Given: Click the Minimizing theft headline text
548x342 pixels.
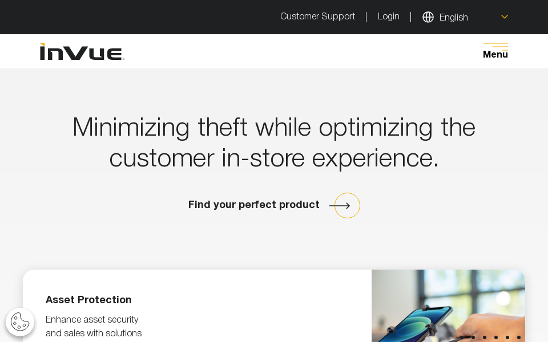Looking at the screenshot, I should pos(274,142).
